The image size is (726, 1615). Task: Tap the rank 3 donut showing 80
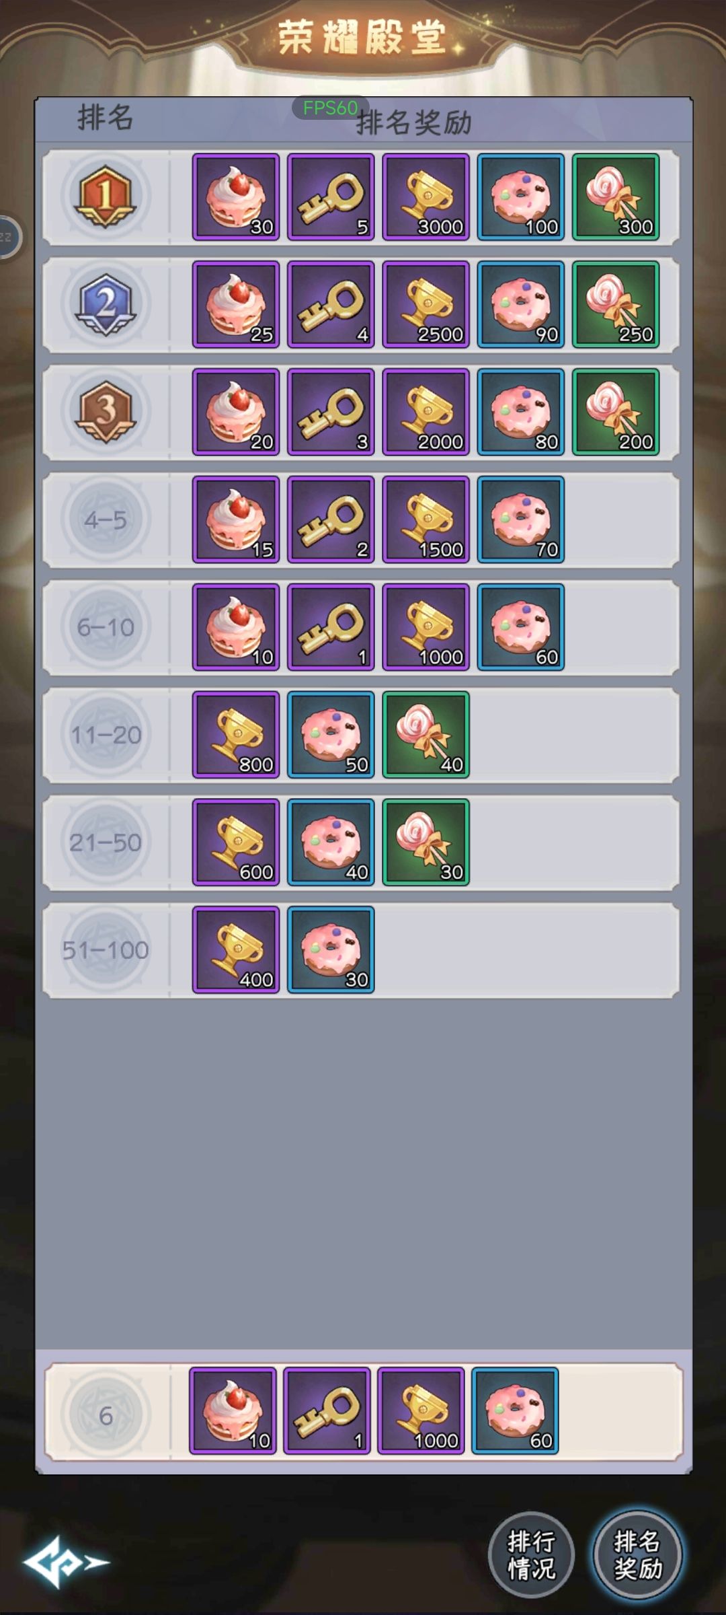[x=521, y=412]
